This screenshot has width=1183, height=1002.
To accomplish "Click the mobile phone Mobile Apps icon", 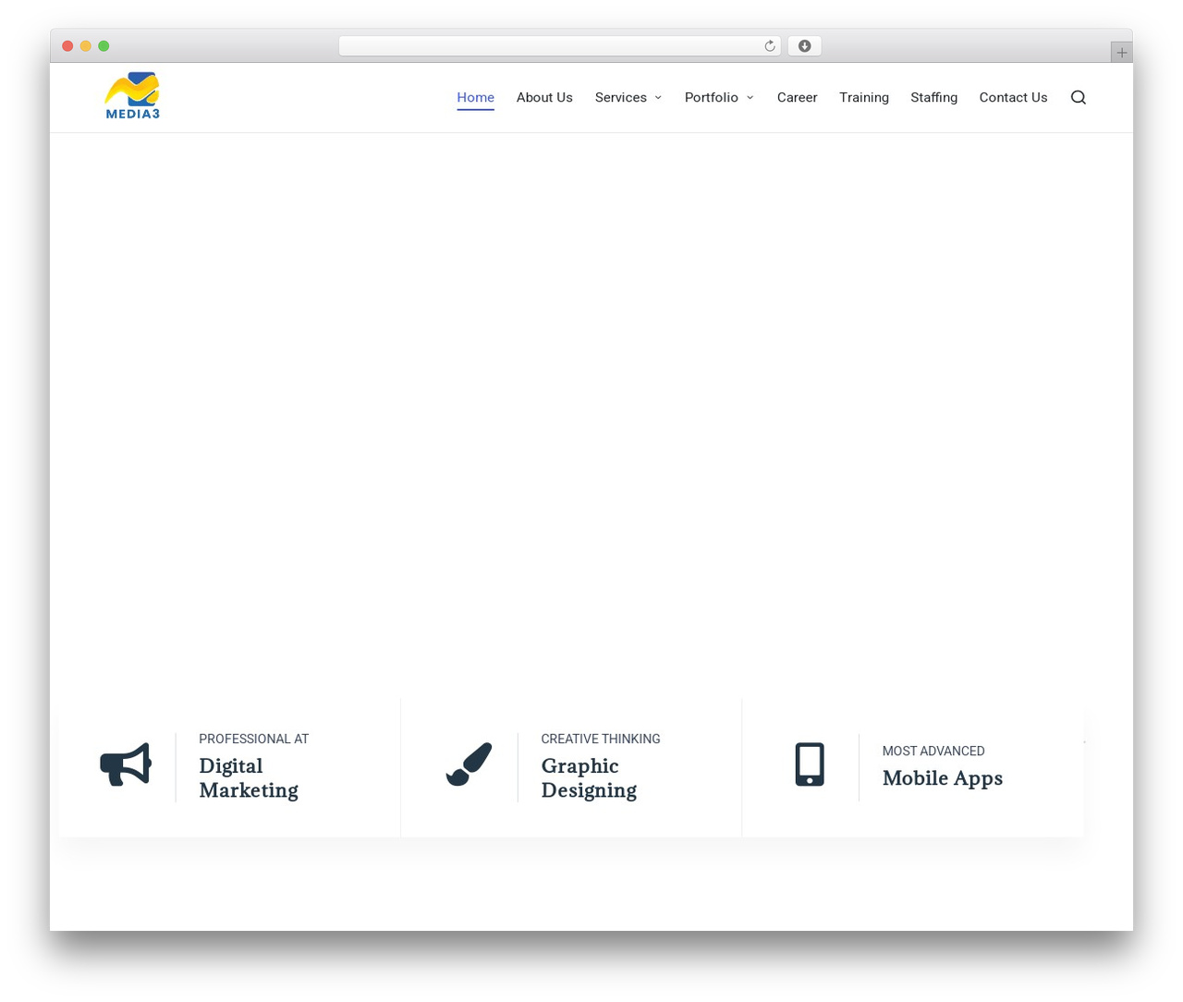I will (x=810, y=764).
